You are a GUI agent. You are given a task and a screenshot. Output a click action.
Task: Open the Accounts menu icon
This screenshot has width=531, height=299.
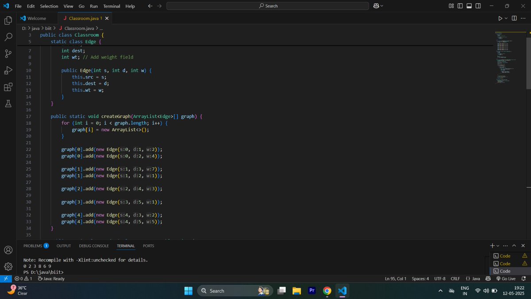(8, 250)
